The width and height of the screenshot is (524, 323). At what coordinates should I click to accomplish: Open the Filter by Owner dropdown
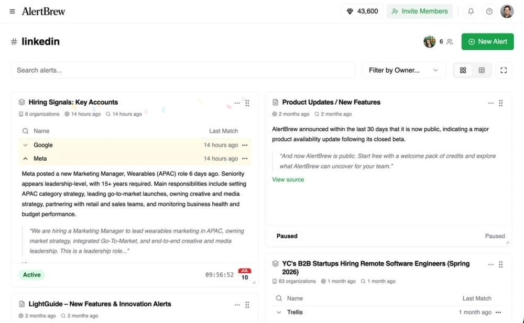pyautogui.click(x=403, y=70)
